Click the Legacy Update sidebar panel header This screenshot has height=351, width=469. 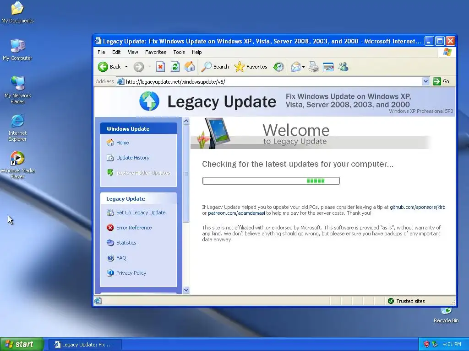coord(138,199)
